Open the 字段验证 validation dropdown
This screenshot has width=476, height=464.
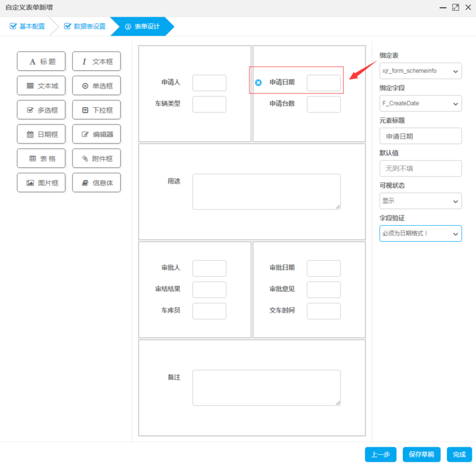pyautogui.click(x=420, y=233)
